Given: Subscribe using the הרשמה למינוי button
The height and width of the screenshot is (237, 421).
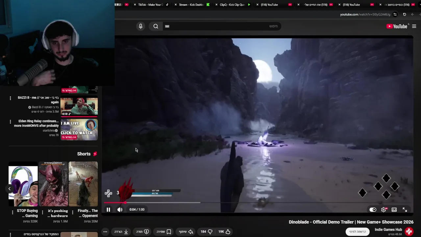Looking at the screenshot, I should [x=358, y=232].
